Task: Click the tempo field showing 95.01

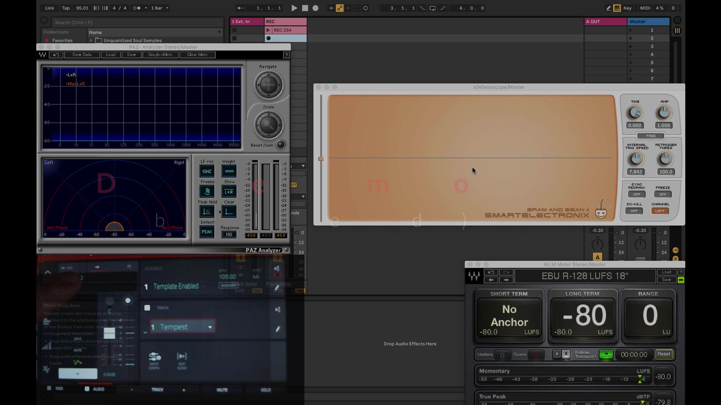Action: point(82,8)
